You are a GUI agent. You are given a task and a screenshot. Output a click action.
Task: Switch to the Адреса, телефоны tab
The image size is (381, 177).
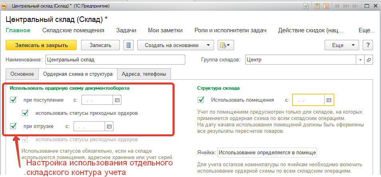146,74
